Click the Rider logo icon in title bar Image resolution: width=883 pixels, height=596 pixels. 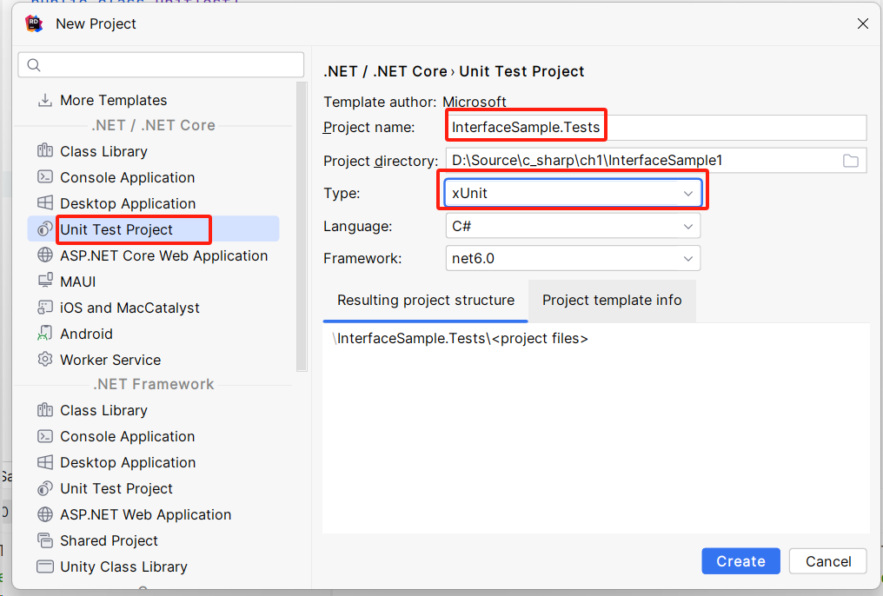coord(34,23)
